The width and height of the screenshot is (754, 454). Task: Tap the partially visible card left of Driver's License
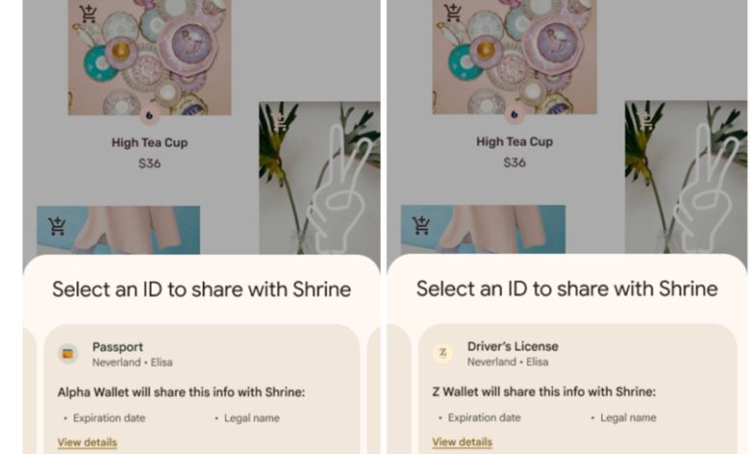click(399, 389)
